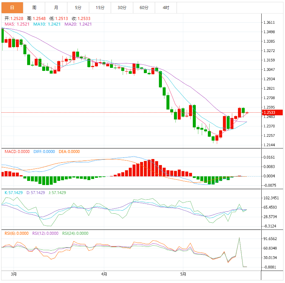Select the 日 daily chart tab
Viewport: 285px width, 283px height.
(12, 8)
